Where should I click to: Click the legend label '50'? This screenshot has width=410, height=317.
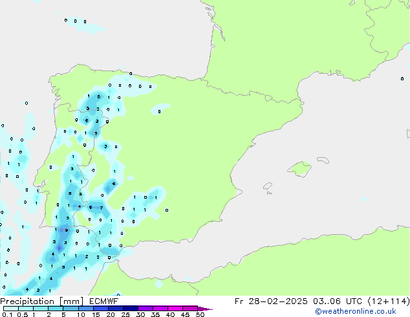coord(200,314)
